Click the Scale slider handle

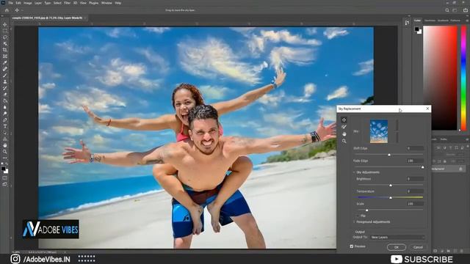[366, 210]
